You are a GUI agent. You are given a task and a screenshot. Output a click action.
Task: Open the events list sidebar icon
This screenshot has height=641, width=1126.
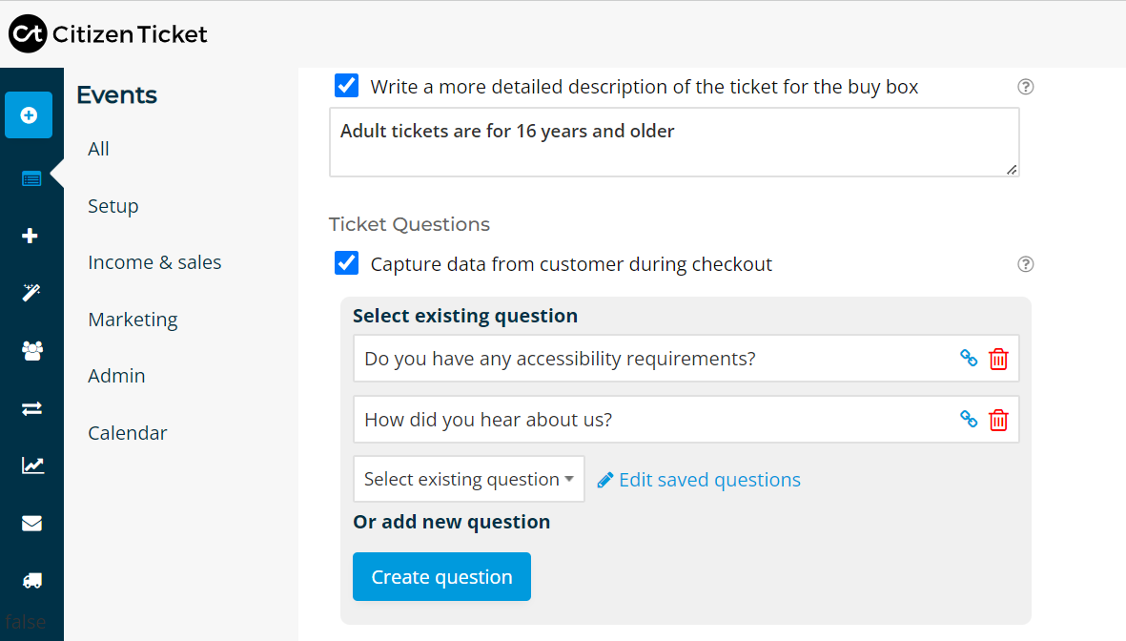[x=31, y=178]
